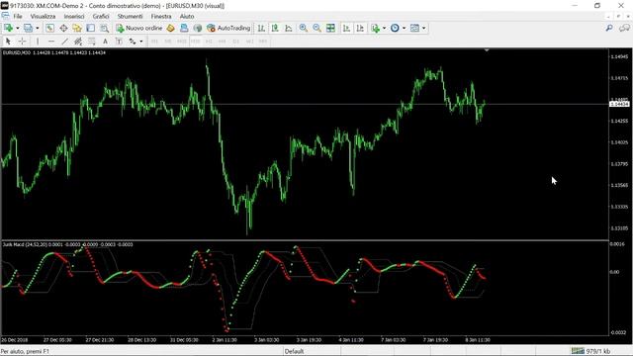Expand the Templates dropdown arrow
The height and width of the screenshot is (356, 633).
pos(423,28)
